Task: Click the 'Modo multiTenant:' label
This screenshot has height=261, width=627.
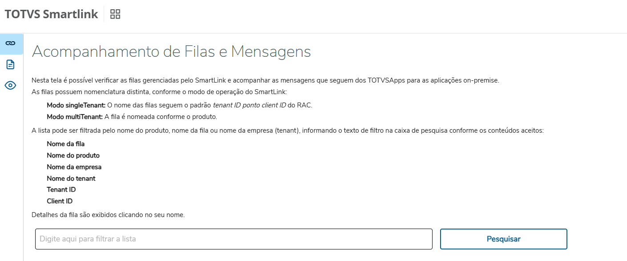Action: 75,117
